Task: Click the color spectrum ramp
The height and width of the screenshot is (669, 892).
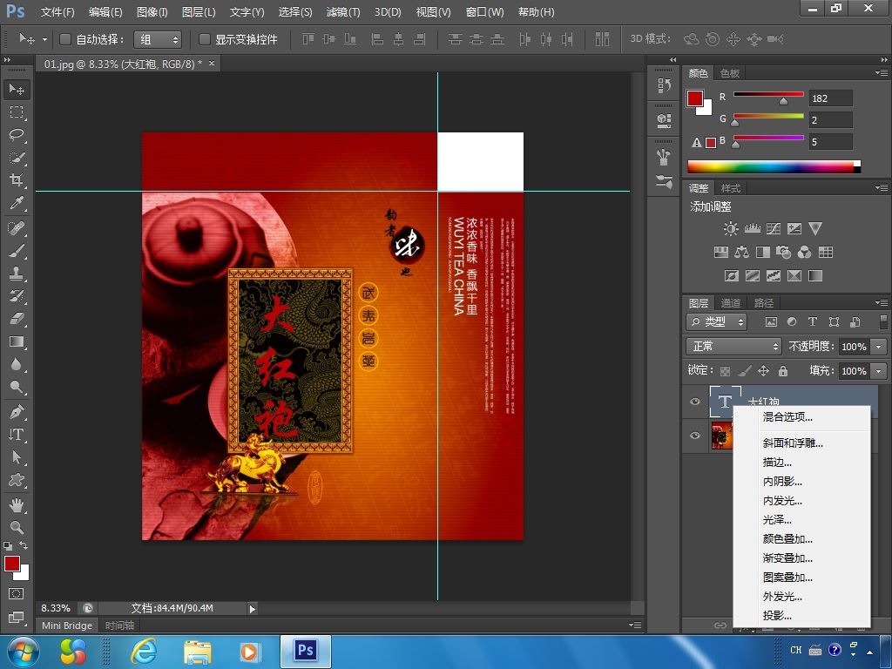Action: (x=774, y=166)
